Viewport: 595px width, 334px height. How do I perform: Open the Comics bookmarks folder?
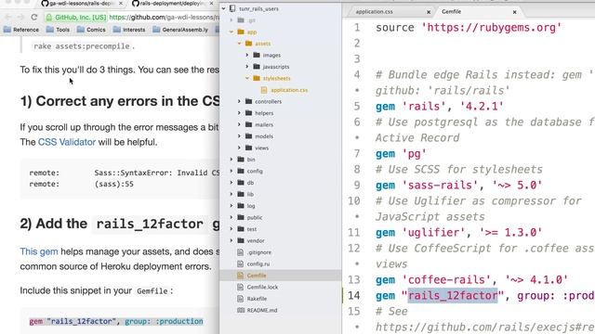click(x=91, y=30)
